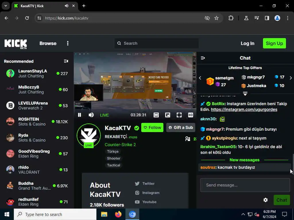Expand the stream title with 'more'
The height and width of the screenshot is (220, 294).
coord(133,137)
